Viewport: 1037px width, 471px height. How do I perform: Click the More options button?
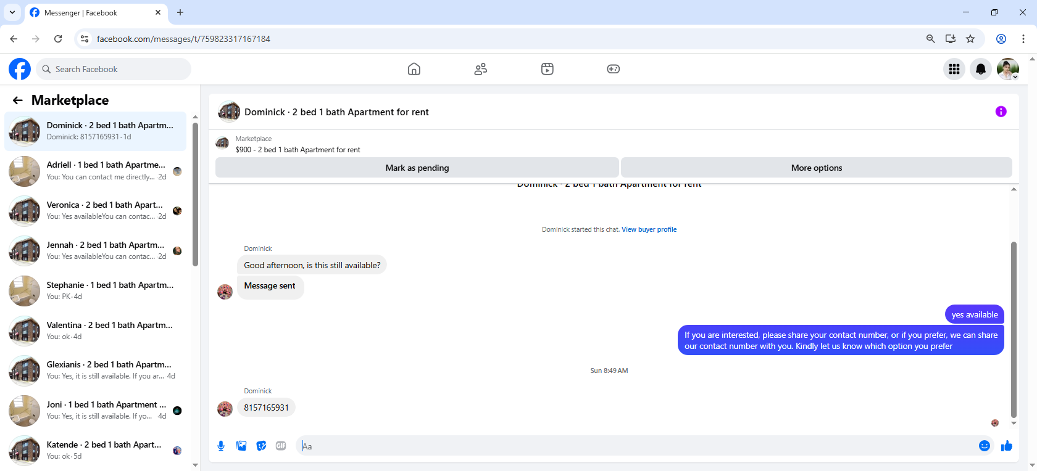817,168
